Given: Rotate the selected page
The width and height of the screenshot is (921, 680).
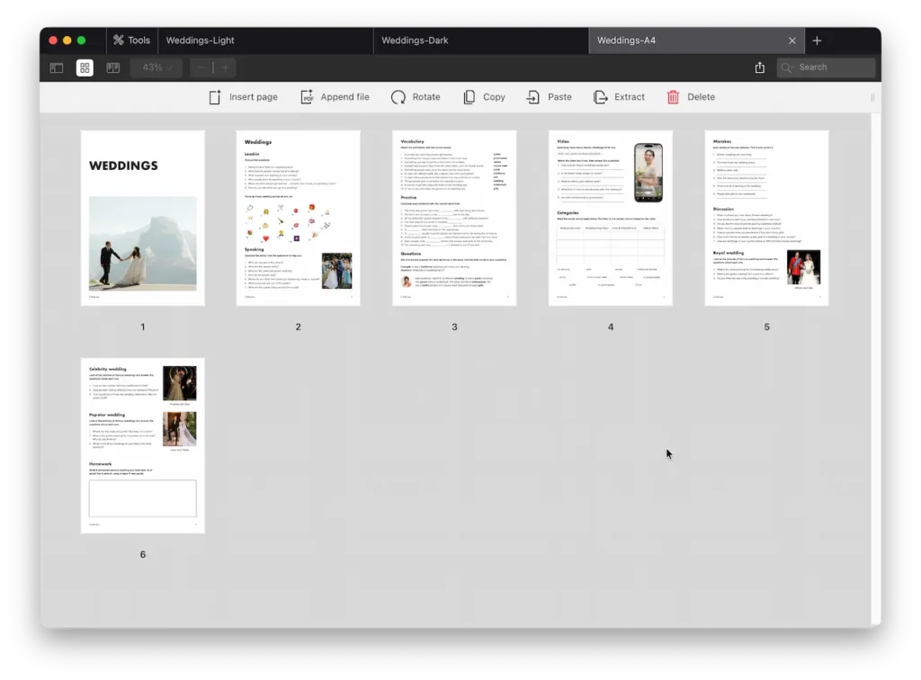Looking at the screenshot, I should tap(398, 97).
